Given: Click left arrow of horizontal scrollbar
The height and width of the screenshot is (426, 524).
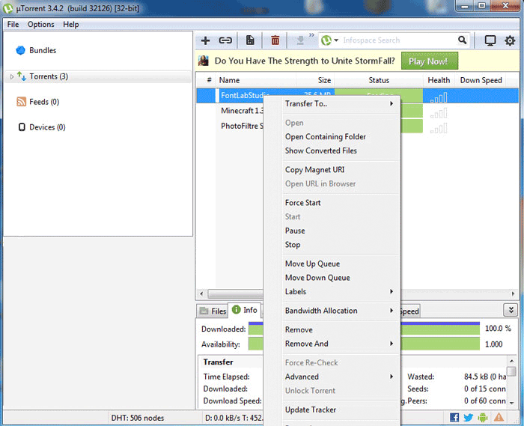Looking at the screenshot, I should [x=201, y=294].
